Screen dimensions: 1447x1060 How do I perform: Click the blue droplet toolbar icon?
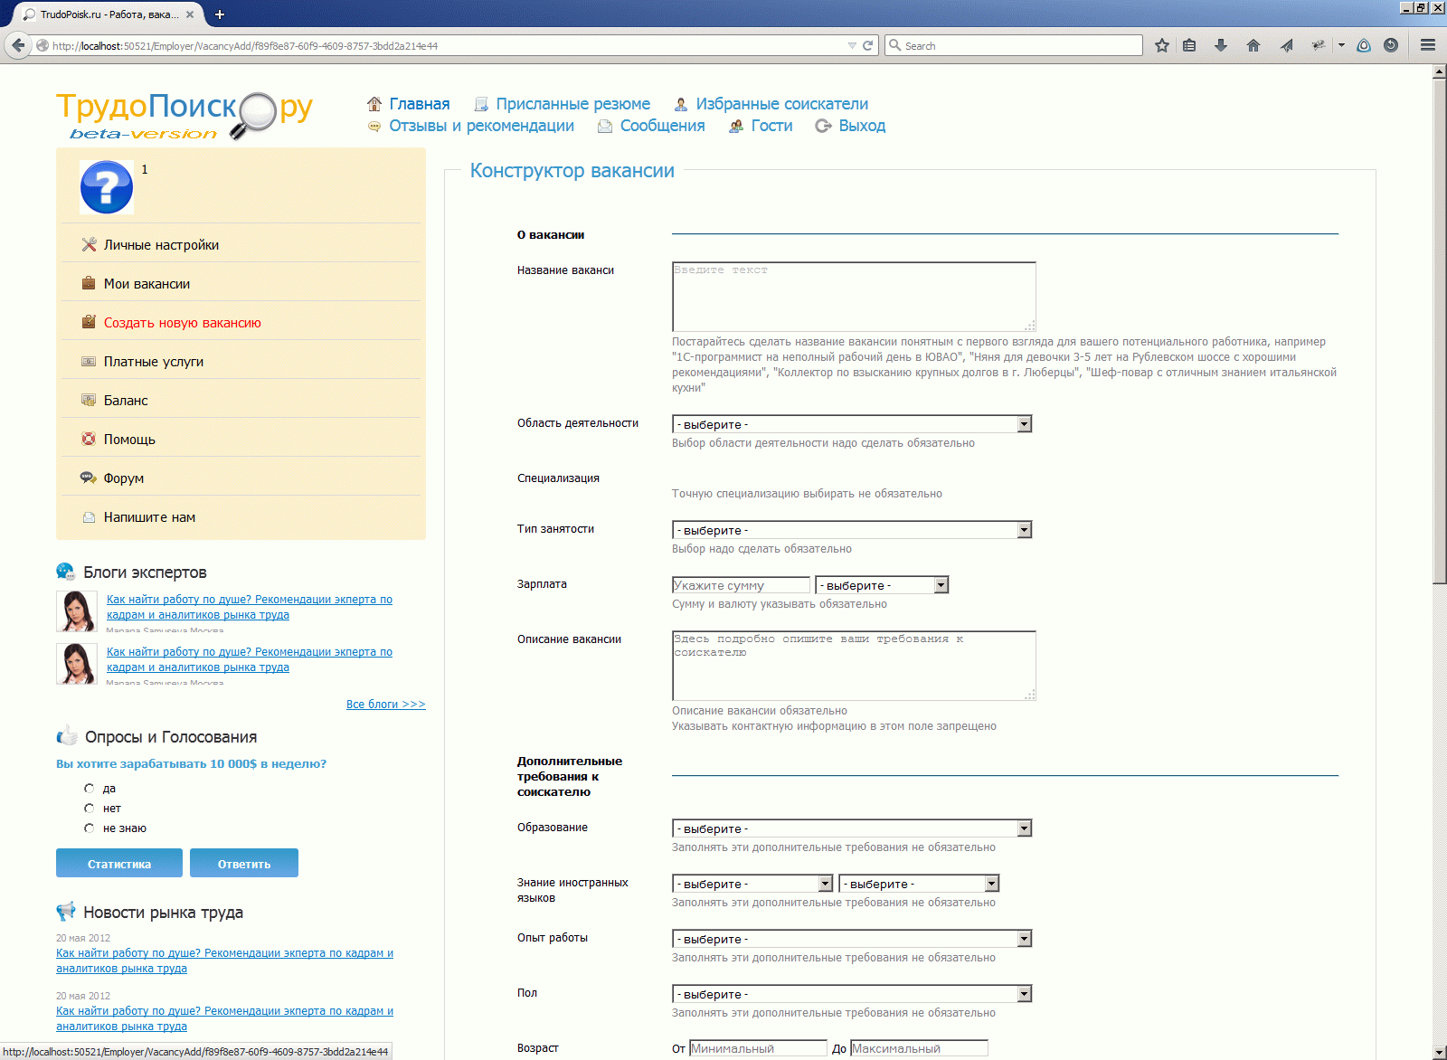click(1364, 45)
